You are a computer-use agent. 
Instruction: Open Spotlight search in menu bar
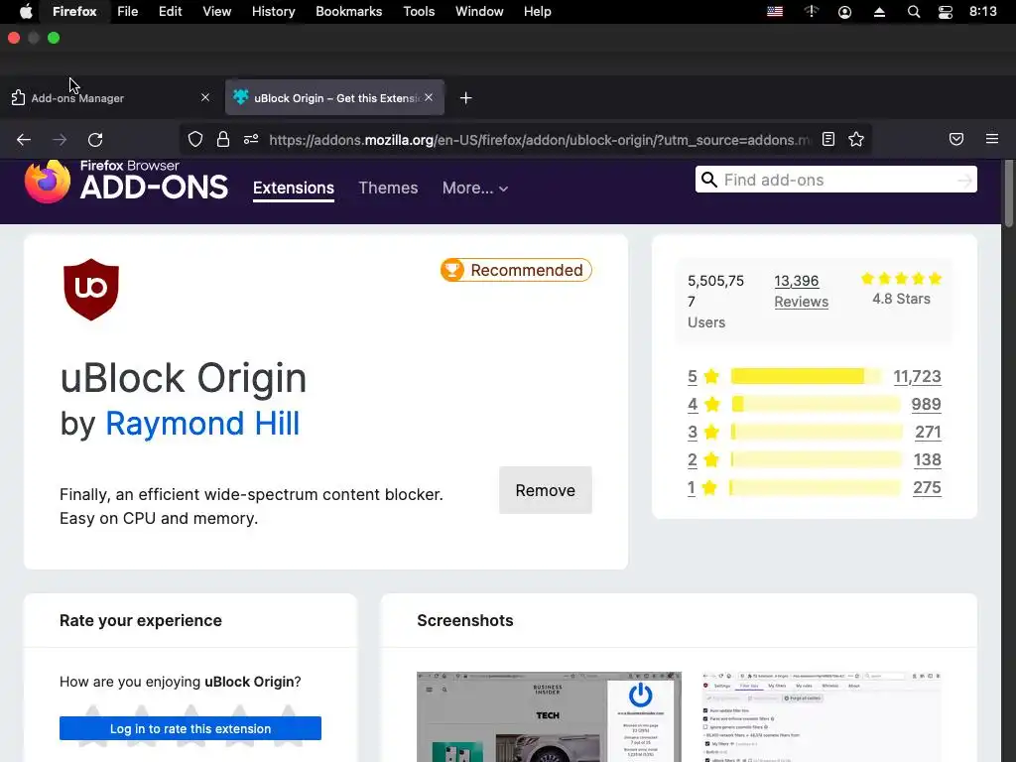[x=914, y=12]
